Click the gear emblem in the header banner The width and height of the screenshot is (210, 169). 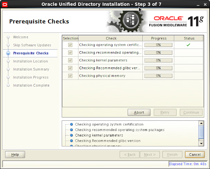[x=130, y=21]
